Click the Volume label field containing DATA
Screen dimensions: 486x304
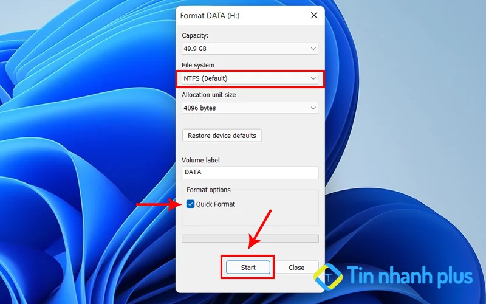[250, 172]
